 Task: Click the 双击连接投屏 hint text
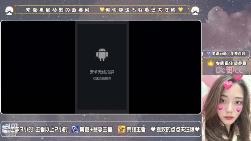pos(102,78)
